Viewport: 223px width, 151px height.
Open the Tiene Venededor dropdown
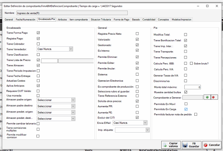(71, 49)
